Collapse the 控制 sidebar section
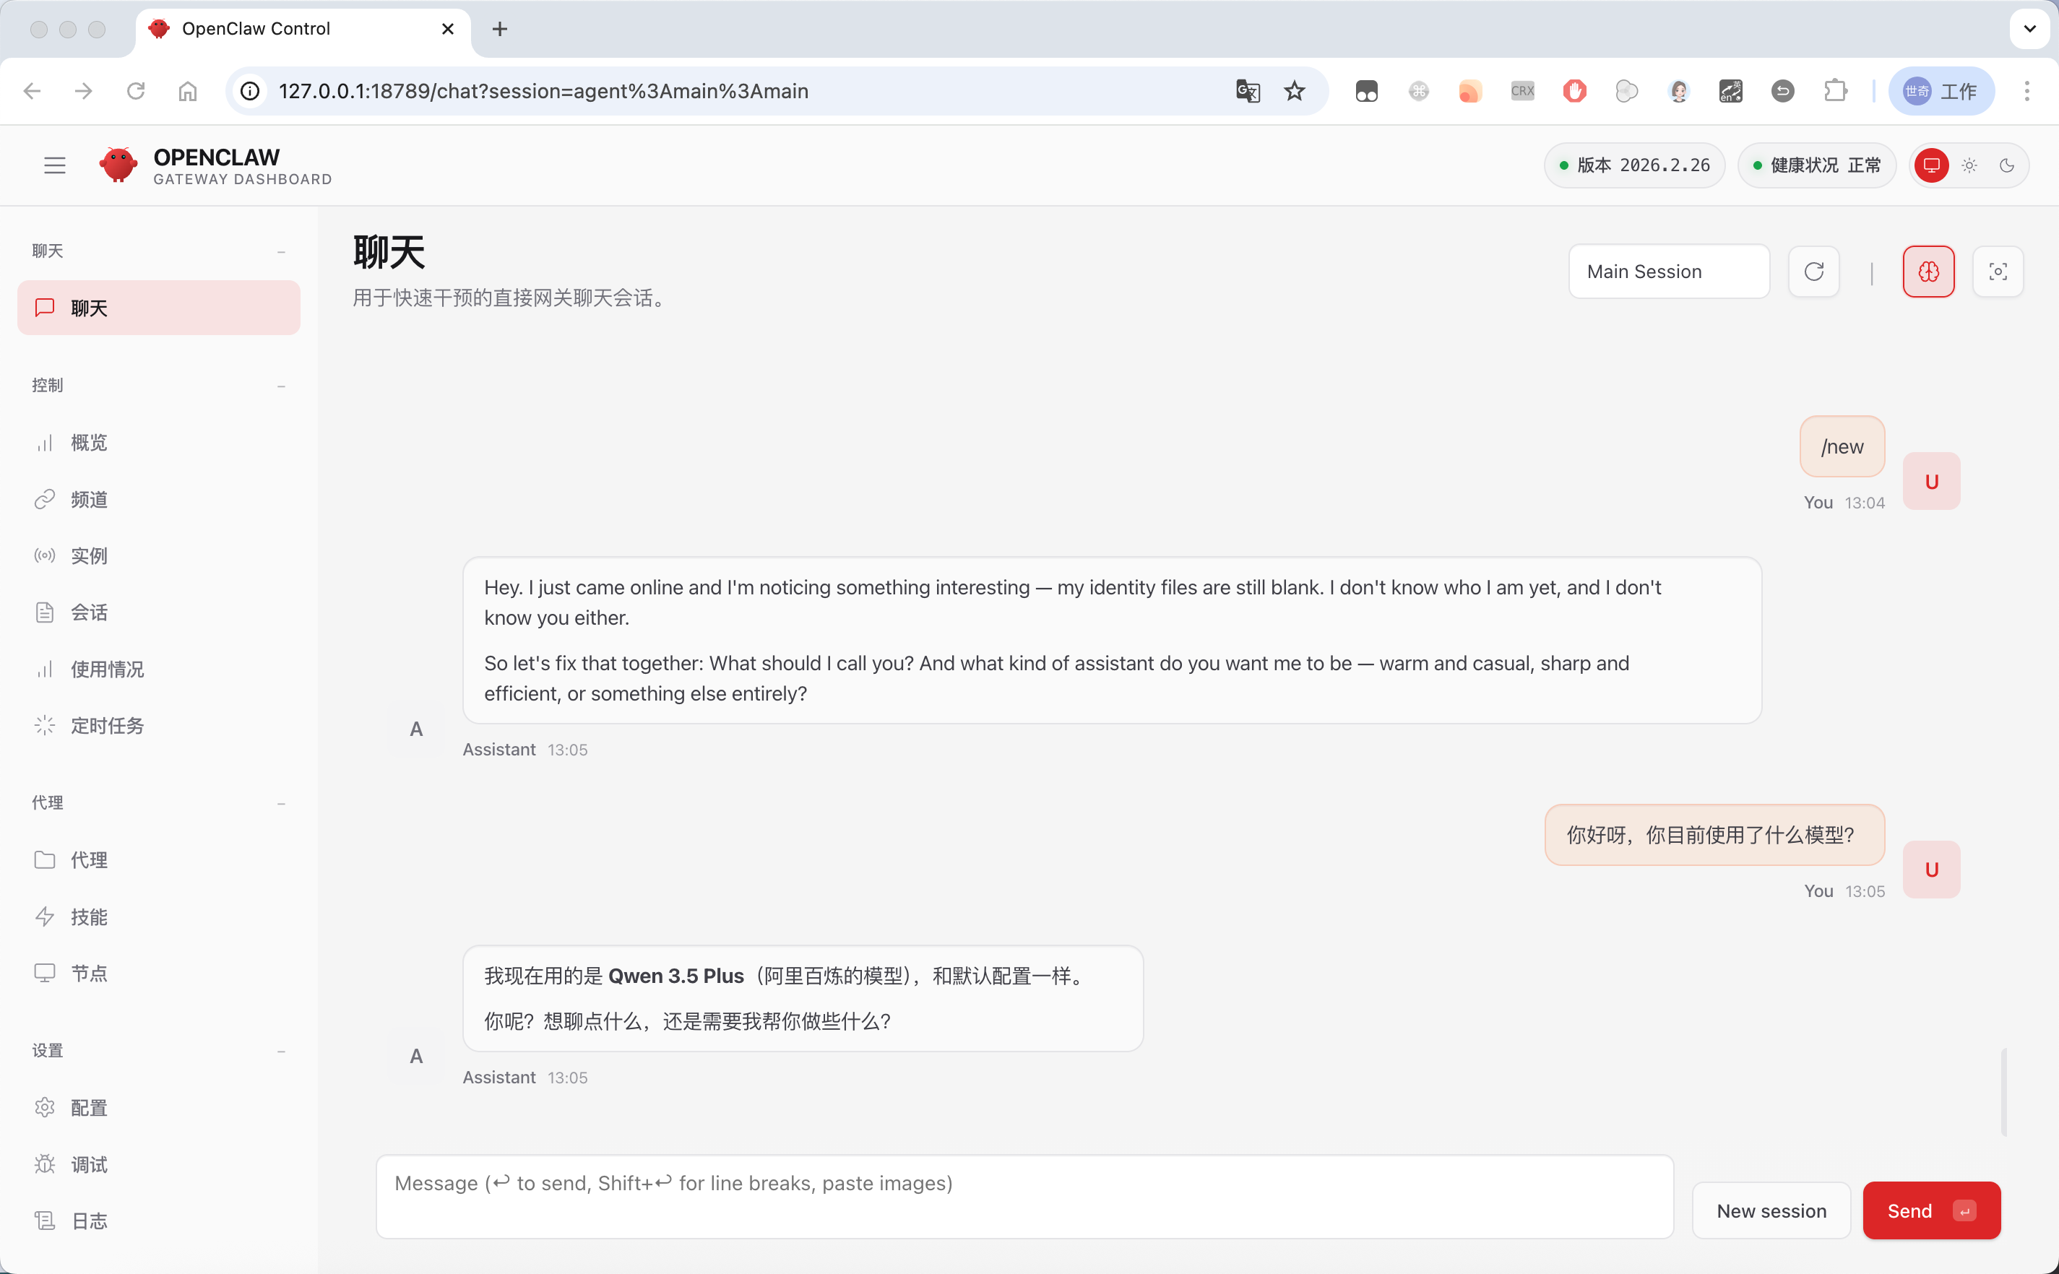 pos(282,385)
